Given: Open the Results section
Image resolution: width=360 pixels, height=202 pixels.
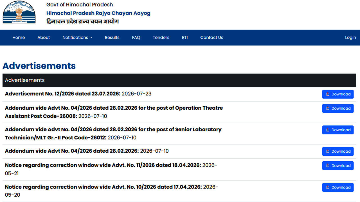Looking at the screenshot, I should click(112, 38).
